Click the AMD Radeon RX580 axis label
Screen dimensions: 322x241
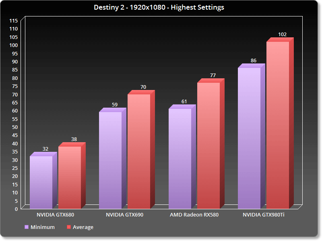click(x=194, y=215)
